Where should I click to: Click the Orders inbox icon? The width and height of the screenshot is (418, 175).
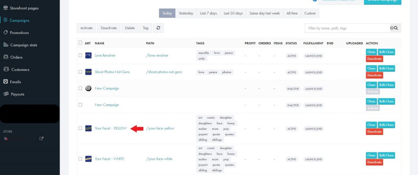click(x=6, y=57)
